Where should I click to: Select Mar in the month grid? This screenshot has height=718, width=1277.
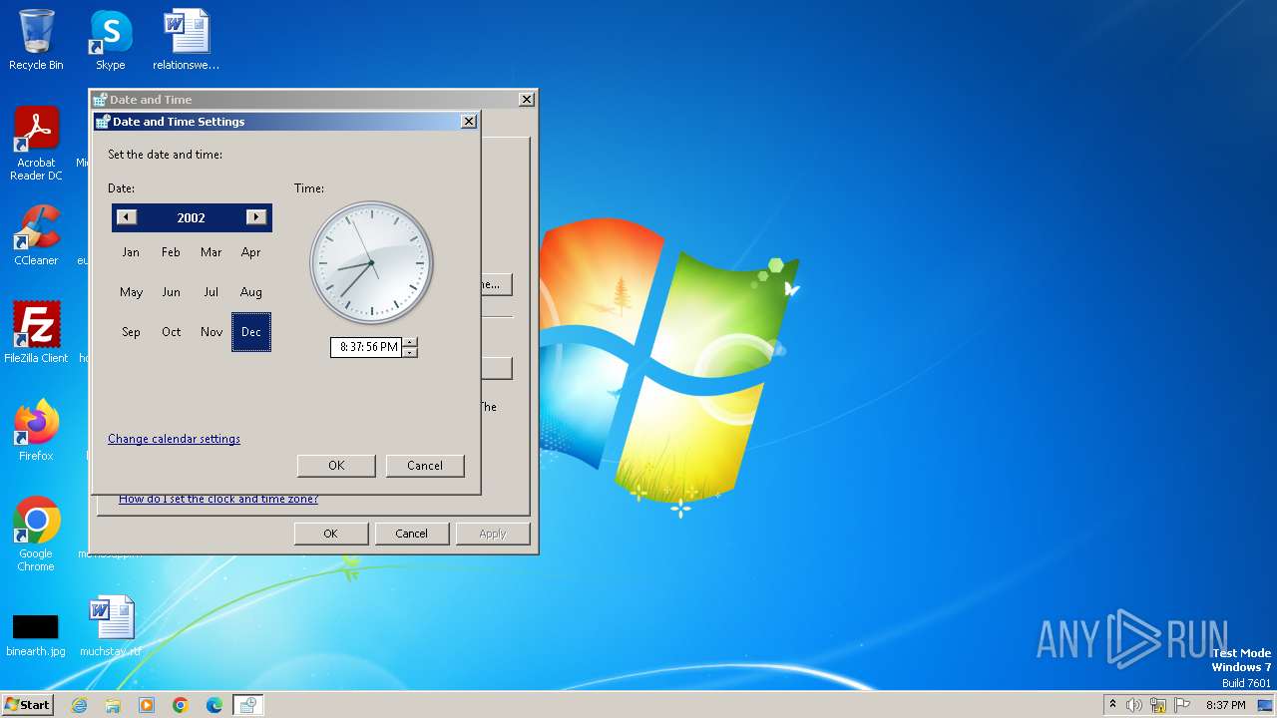(x=211, y=252)
